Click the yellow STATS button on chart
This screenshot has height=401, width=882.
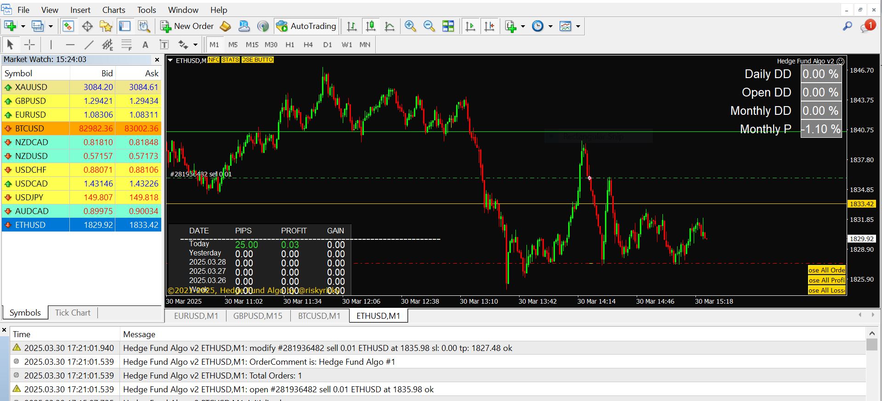pos(230,60)
